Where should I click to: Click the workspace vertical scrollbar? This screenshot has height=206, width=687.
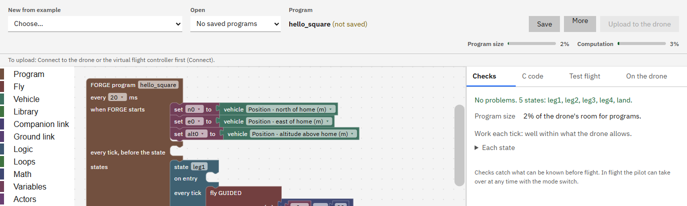(459, 145)
